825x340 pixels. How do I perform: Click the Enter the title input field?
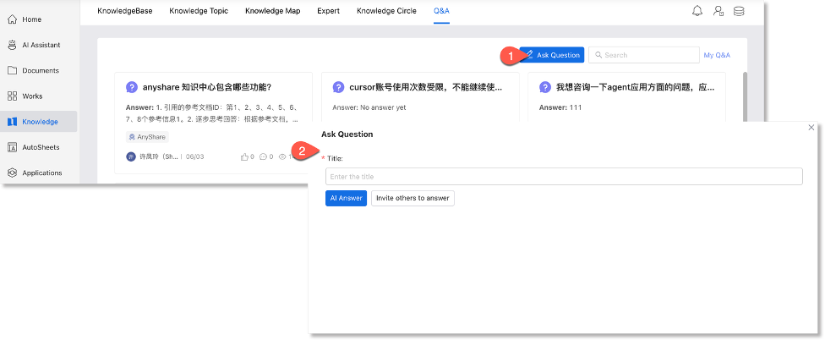click(x=563, y=176)
